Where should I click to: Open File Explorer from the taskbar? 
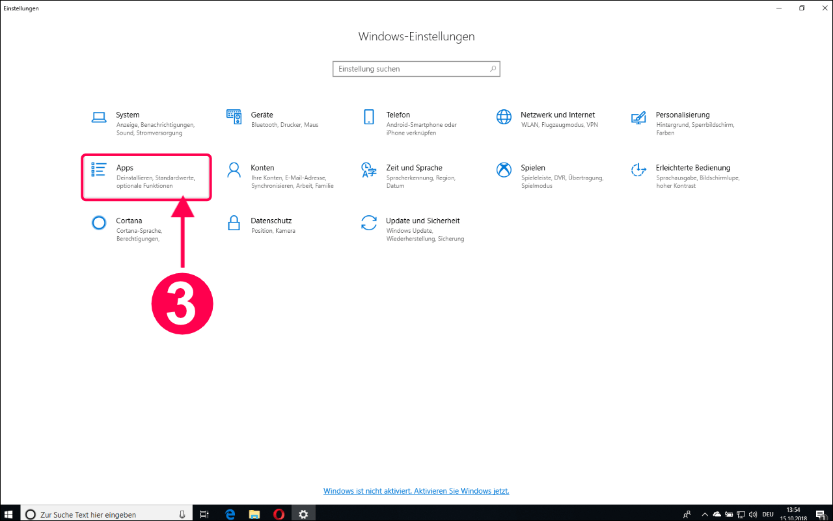[254, 514]
